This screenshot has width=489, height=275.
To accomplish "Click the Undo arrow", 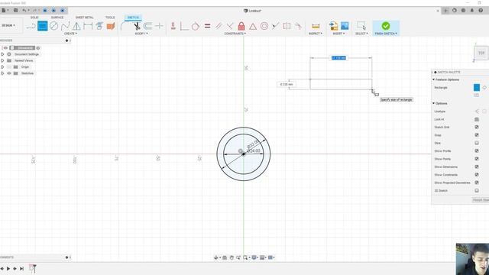I will click(x=24, y=10).
